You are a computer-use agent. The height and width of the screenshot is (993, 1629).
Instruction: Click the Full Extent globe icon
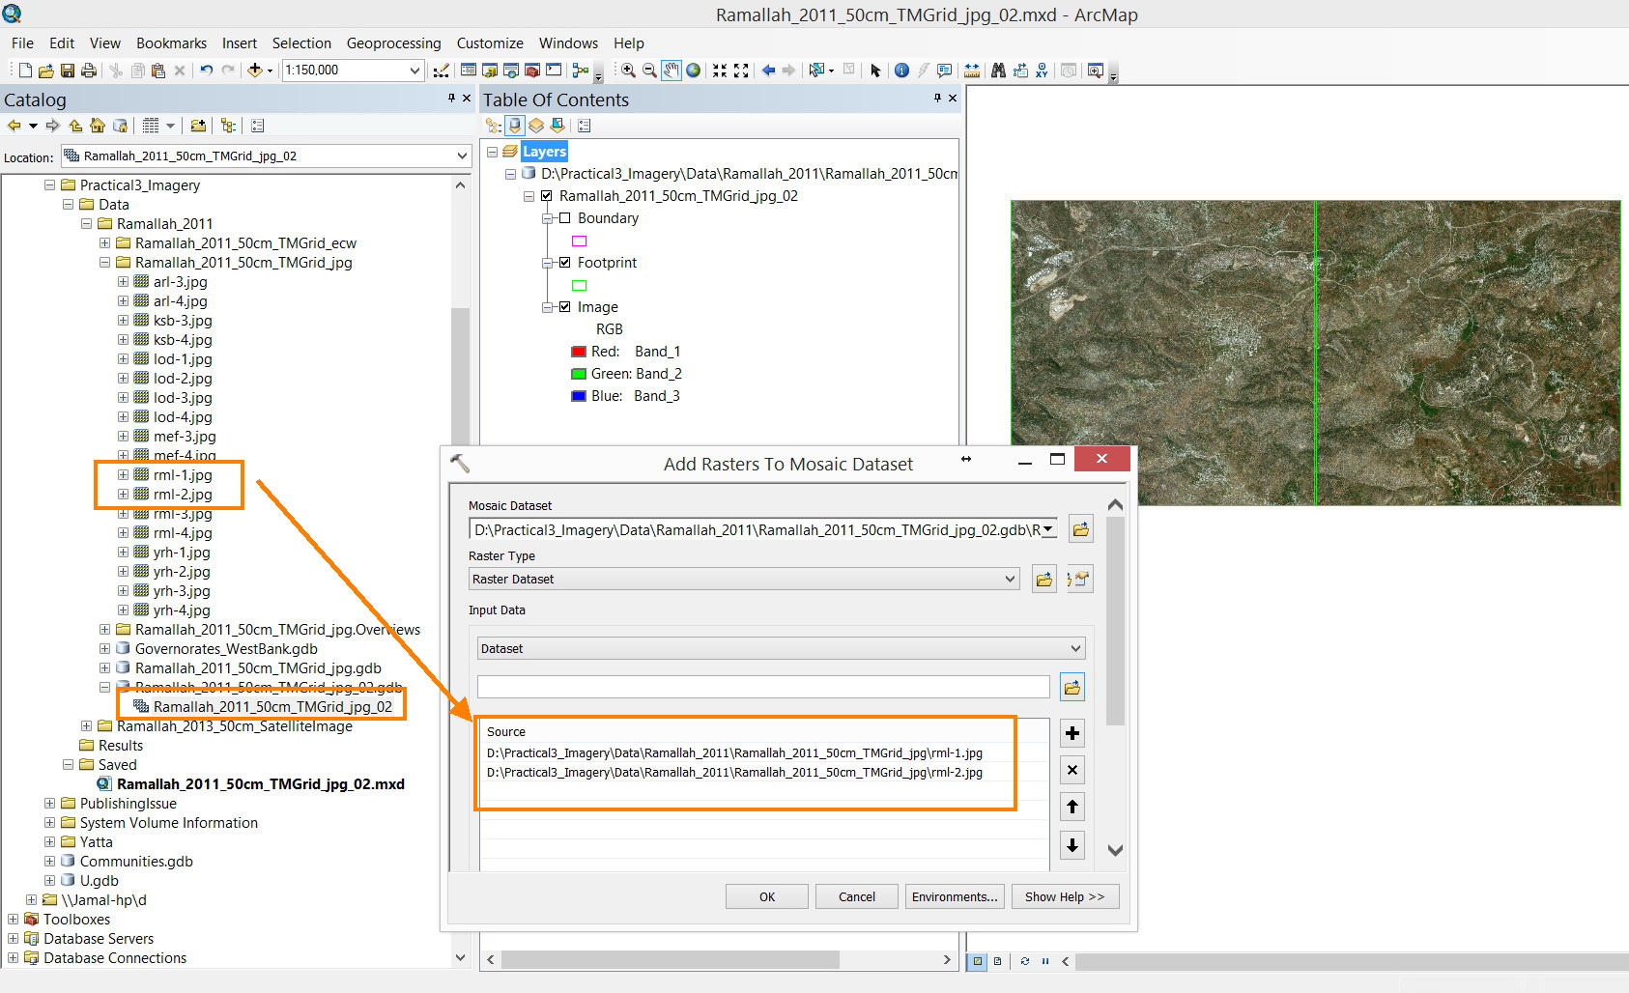(693, 71)
